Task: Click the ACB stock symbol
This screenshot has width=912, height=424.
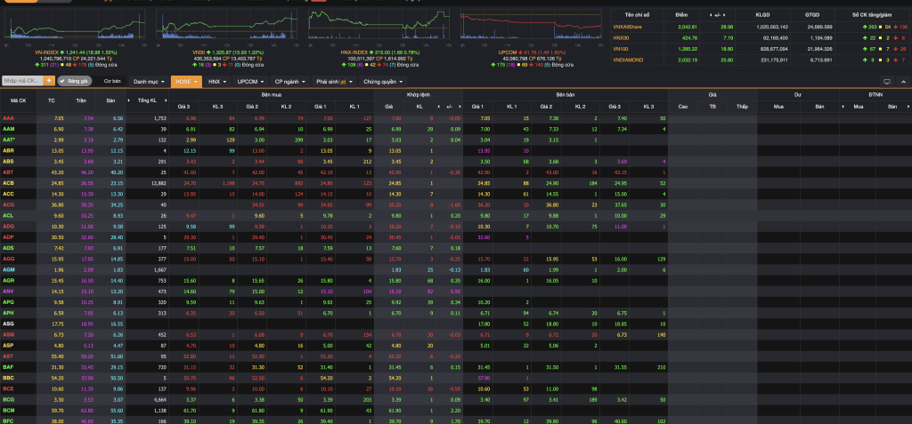Action: 9,182
